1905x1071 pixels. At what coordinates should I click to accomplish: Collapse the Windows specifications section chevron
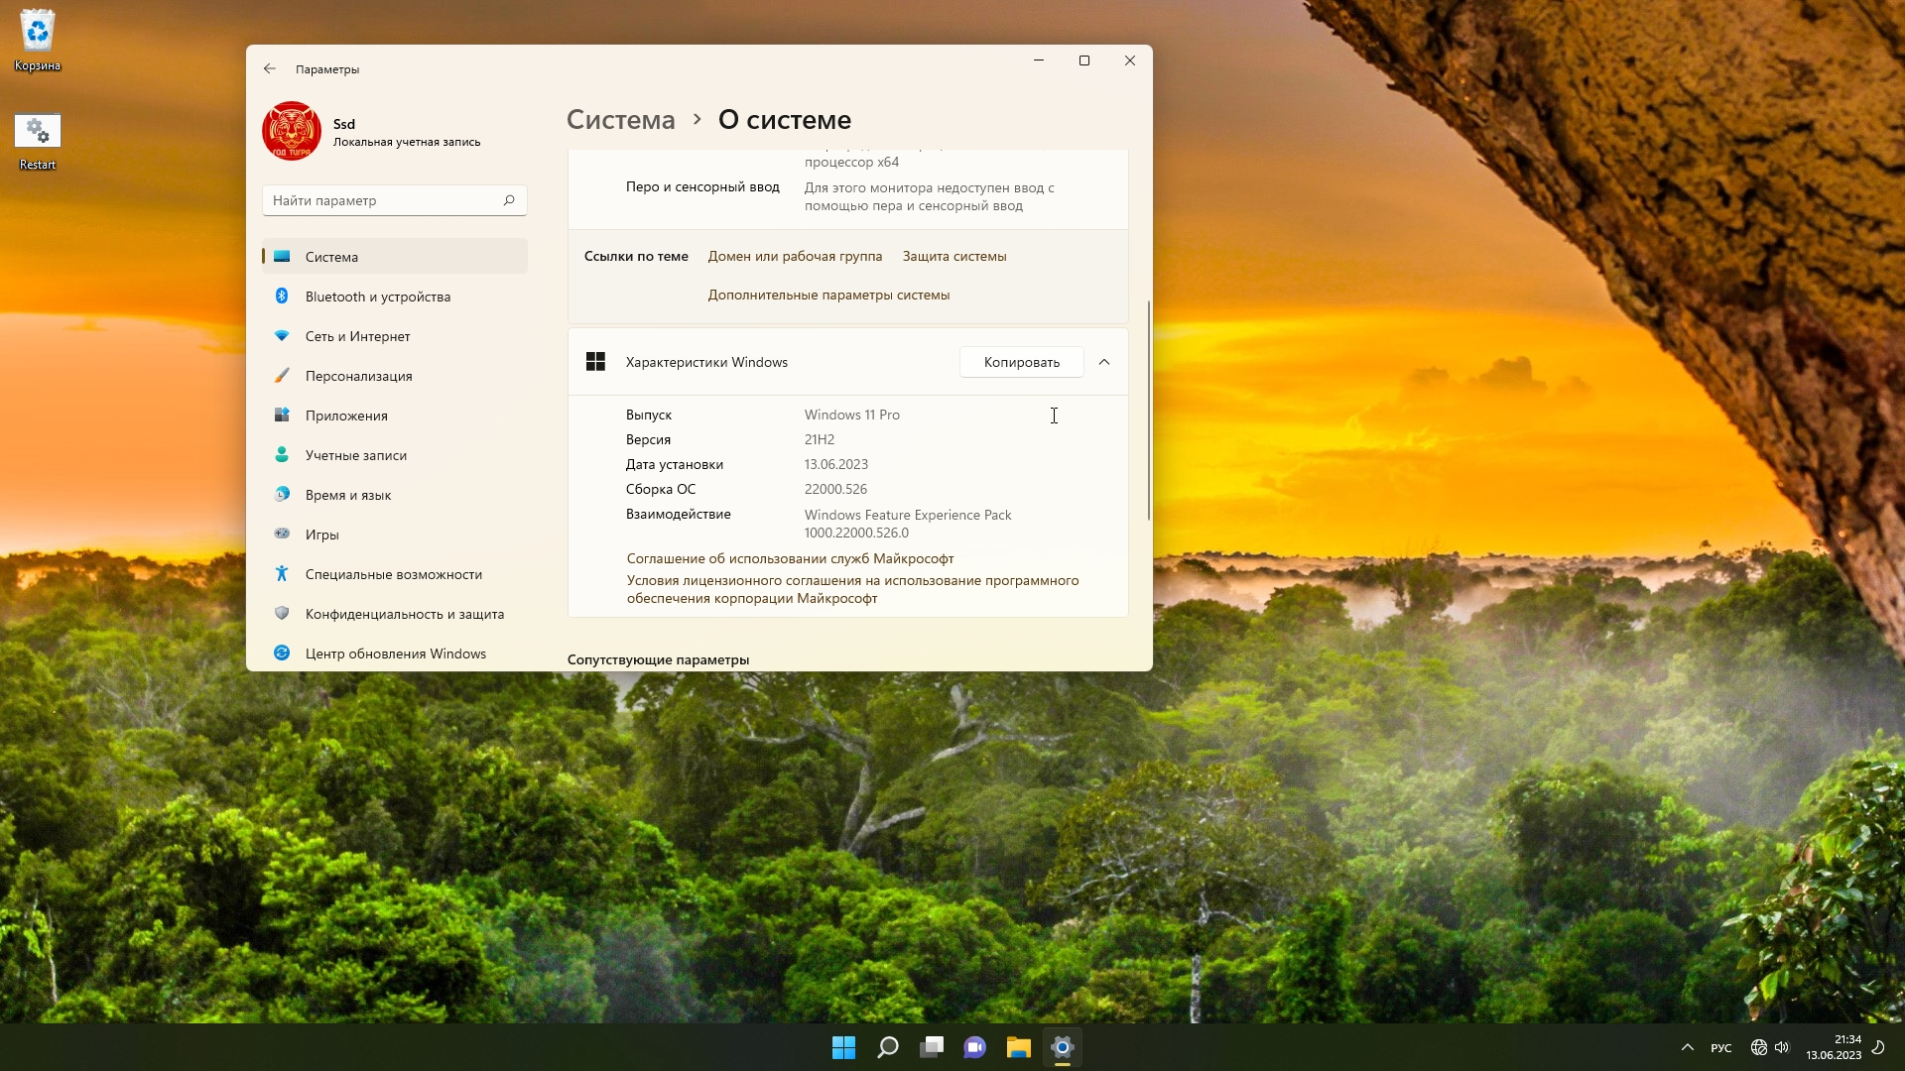[x=1104, y=362]
